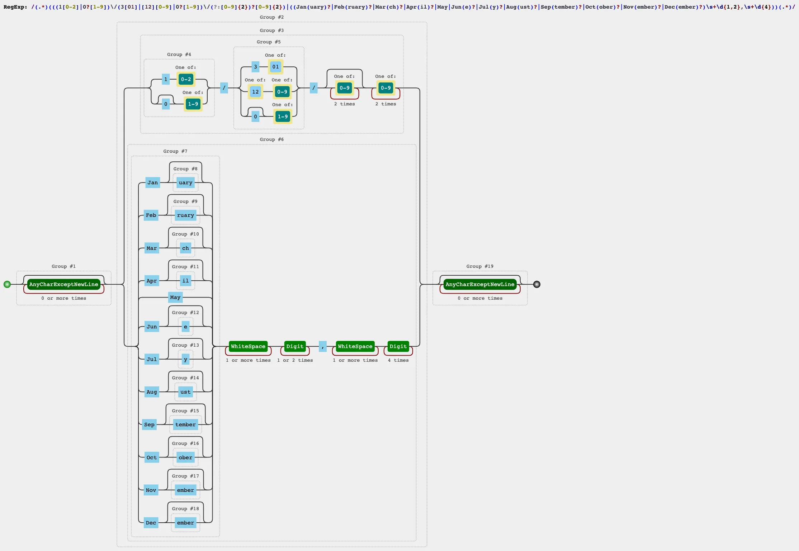Select the 'May' literal node
This screenshot has width=799, height=551.
coord(175,297)
